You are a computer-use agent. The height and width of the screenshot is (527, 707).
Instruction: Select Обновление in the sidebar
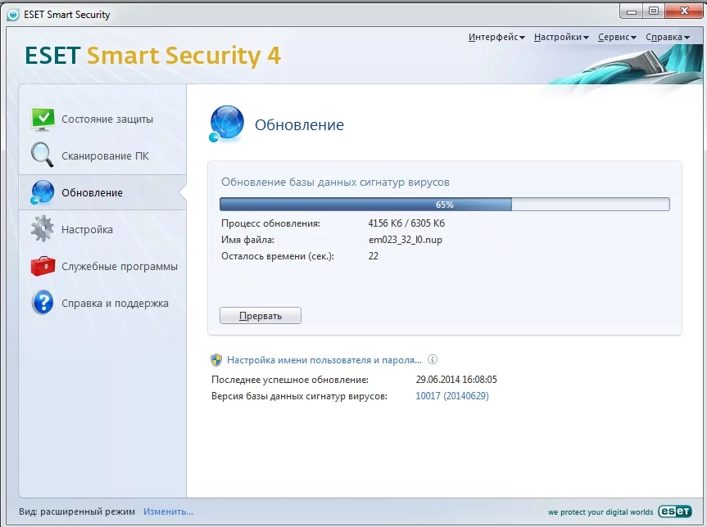point(102,193)
